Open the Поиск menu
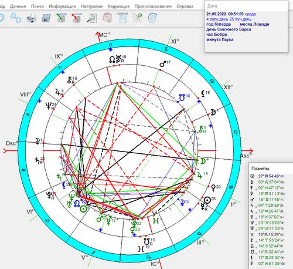The image size is (293, 269). 38,6
